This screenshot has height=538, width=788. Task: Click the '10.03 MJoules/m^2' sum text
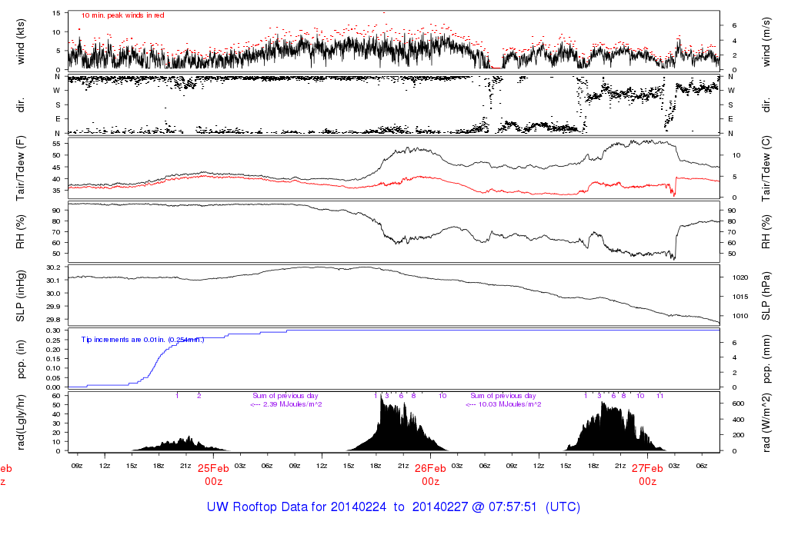[x=509, y=404]
